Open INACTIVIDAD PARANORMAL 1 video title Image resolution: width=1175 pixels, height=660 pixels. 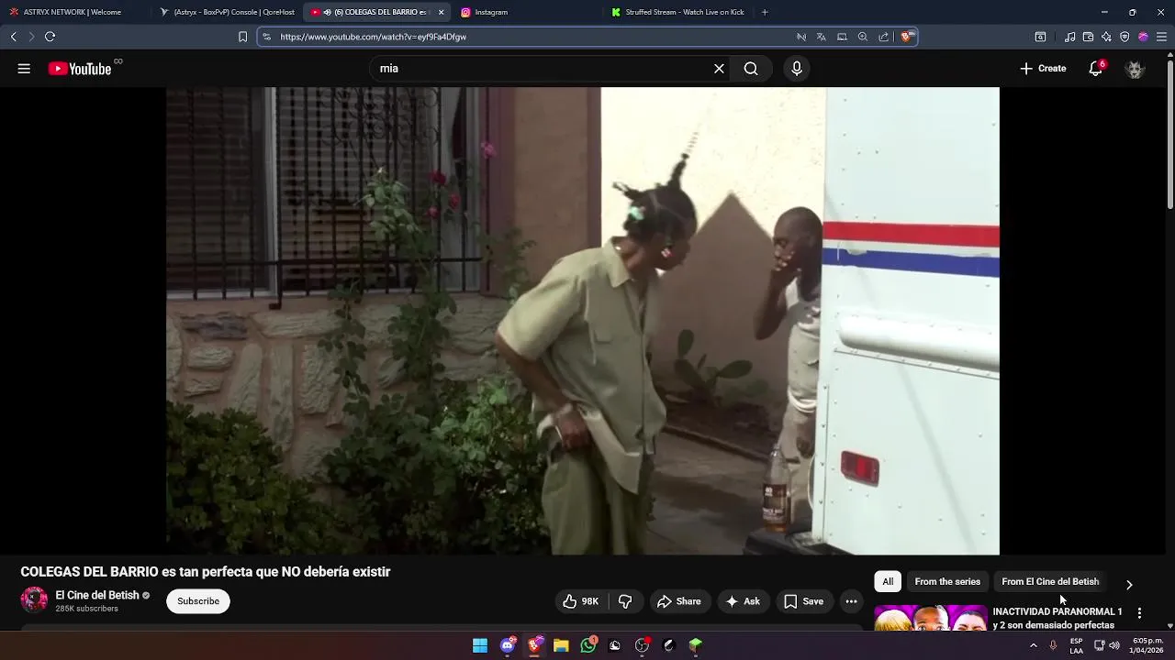(1057, 618)
